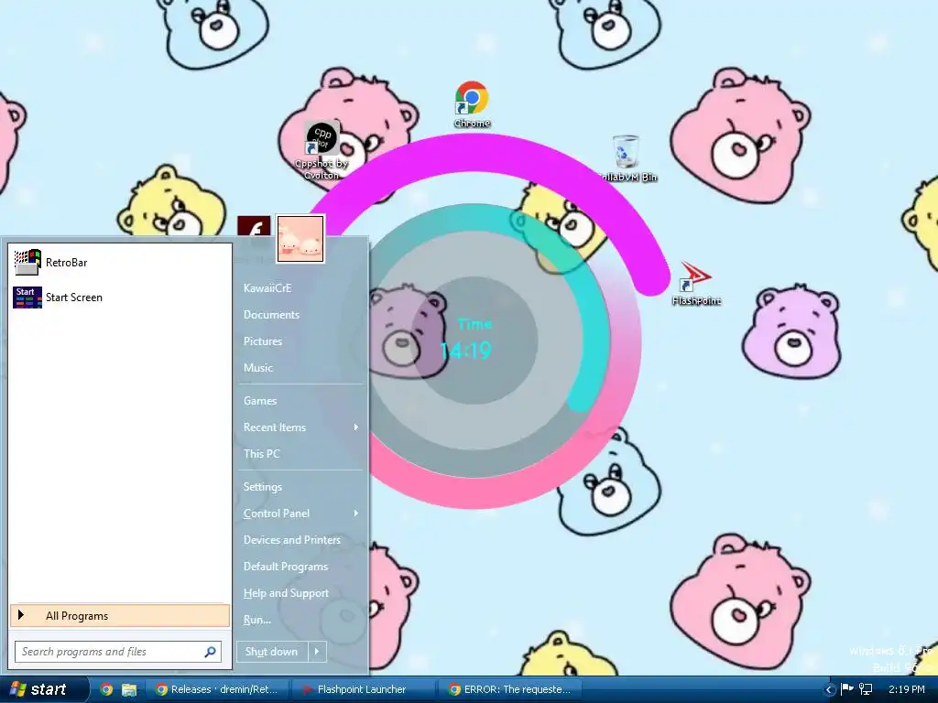This screenshot has width=938, height=703.
Task: Expand the Recent Items submenu arrow
Action: pyautogui.click(x=356, y=427)
